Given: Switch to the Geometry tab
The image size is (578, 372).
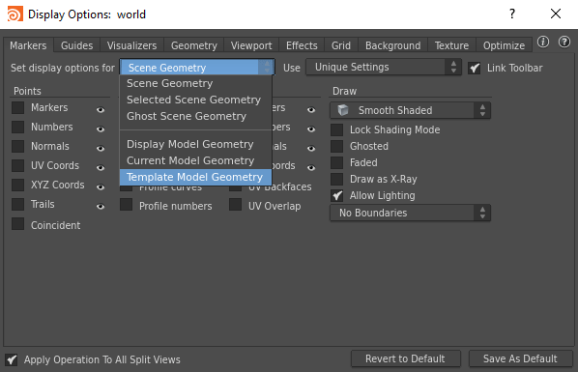Looking at the screenshot, I should point(194,45).
